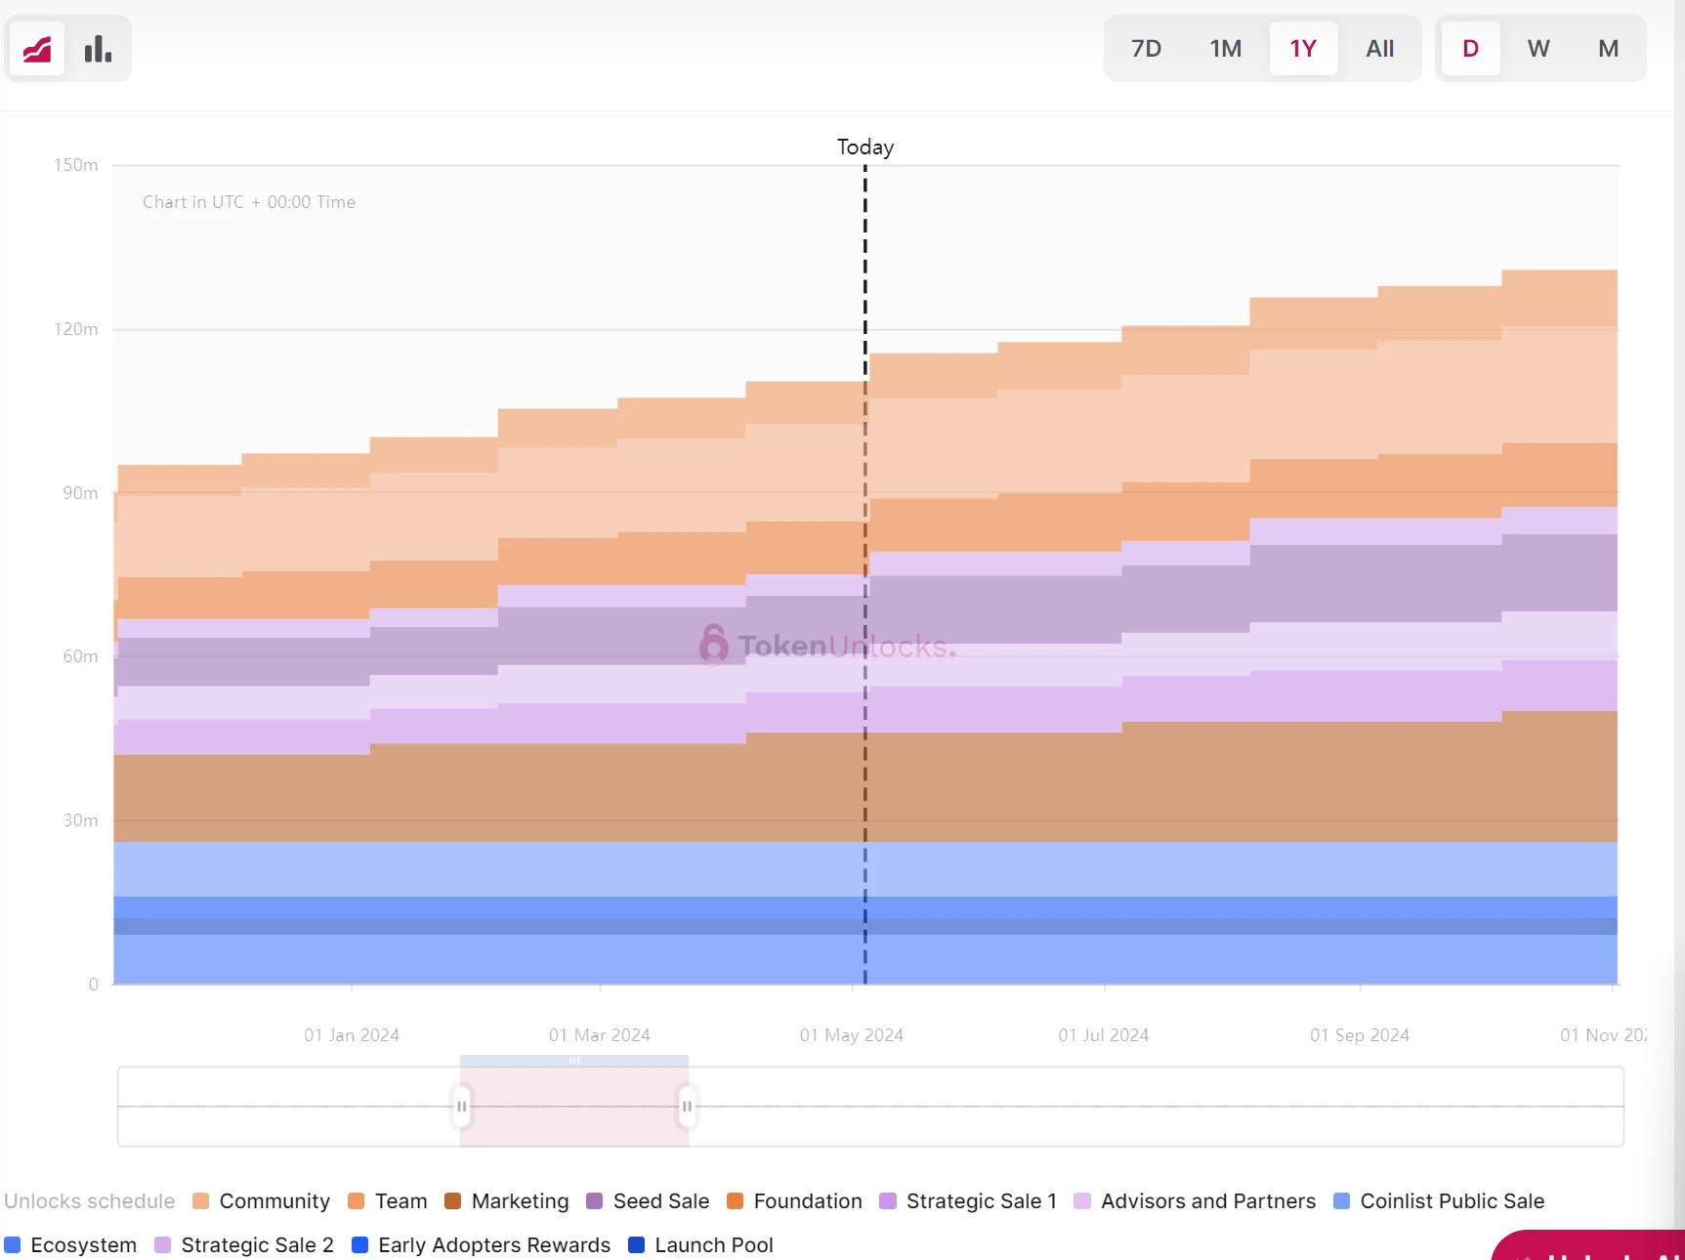This screenshot has height=1260, width=1685.
Task: Click the Today marker line label
Action: click(864, 147)
